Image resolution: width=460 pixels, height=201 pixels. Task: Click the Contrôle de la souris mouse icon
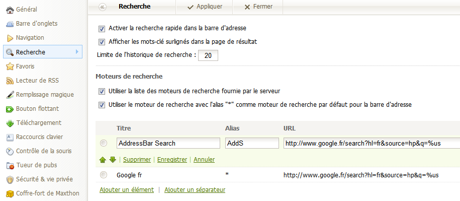pyautogui.click(x=10, y=151)
